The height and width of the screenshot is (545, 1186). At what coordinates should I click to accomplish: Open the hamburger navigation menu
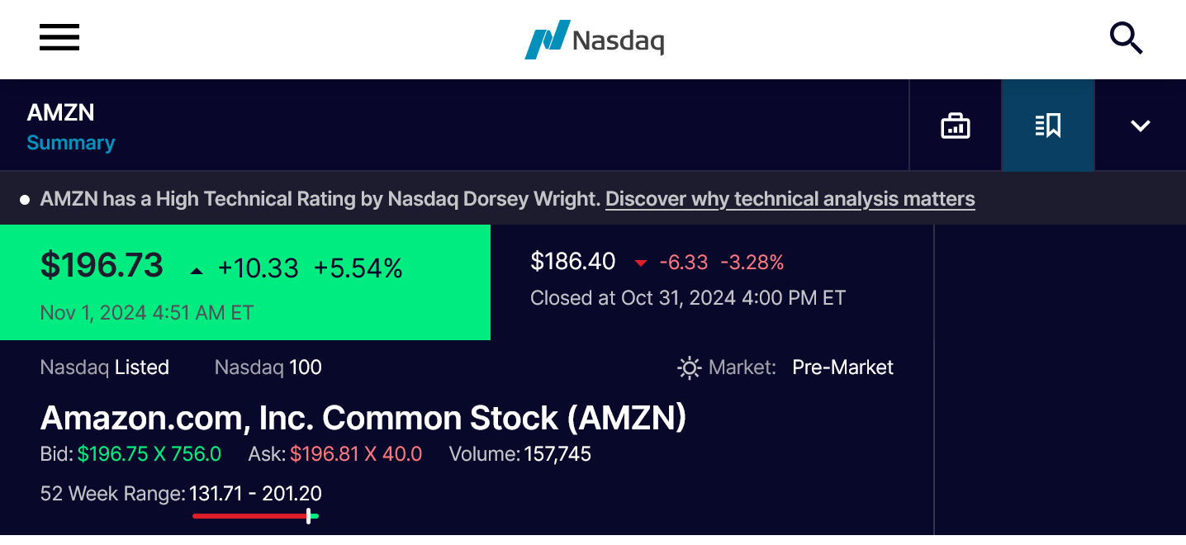[x=59, y=38]
